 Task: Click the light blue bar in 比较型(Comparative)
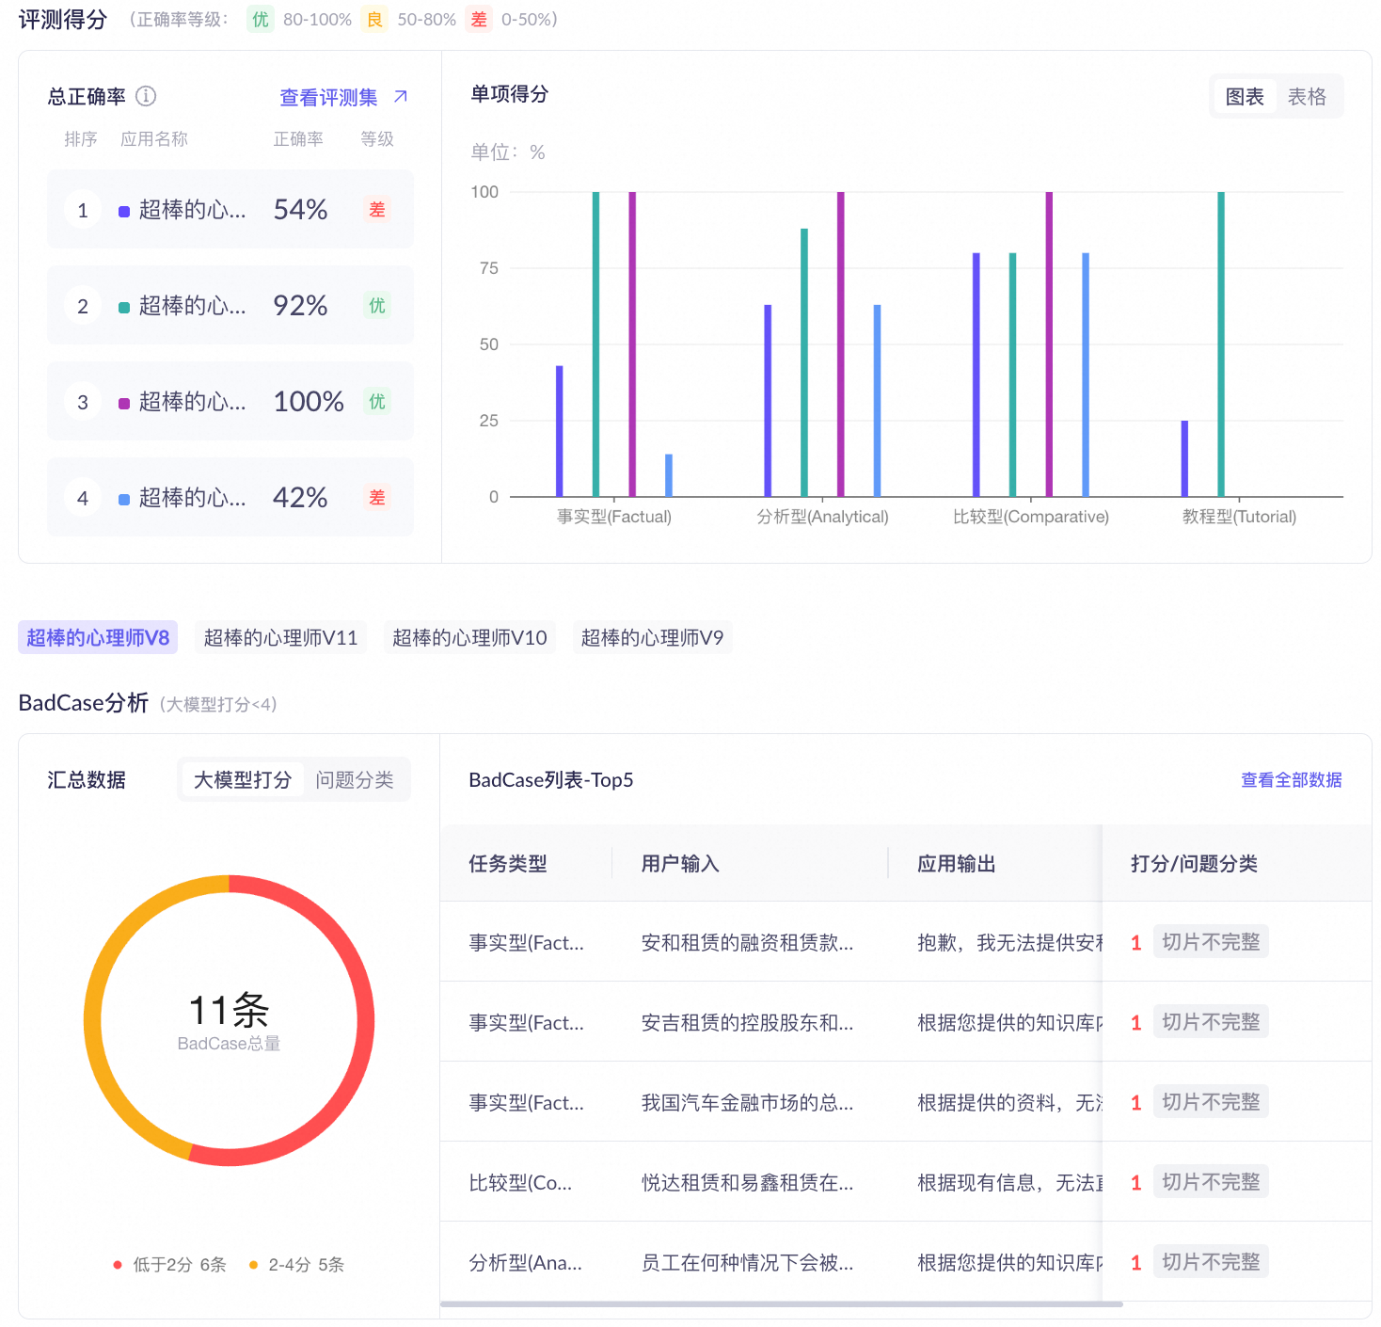point(1086,374)
